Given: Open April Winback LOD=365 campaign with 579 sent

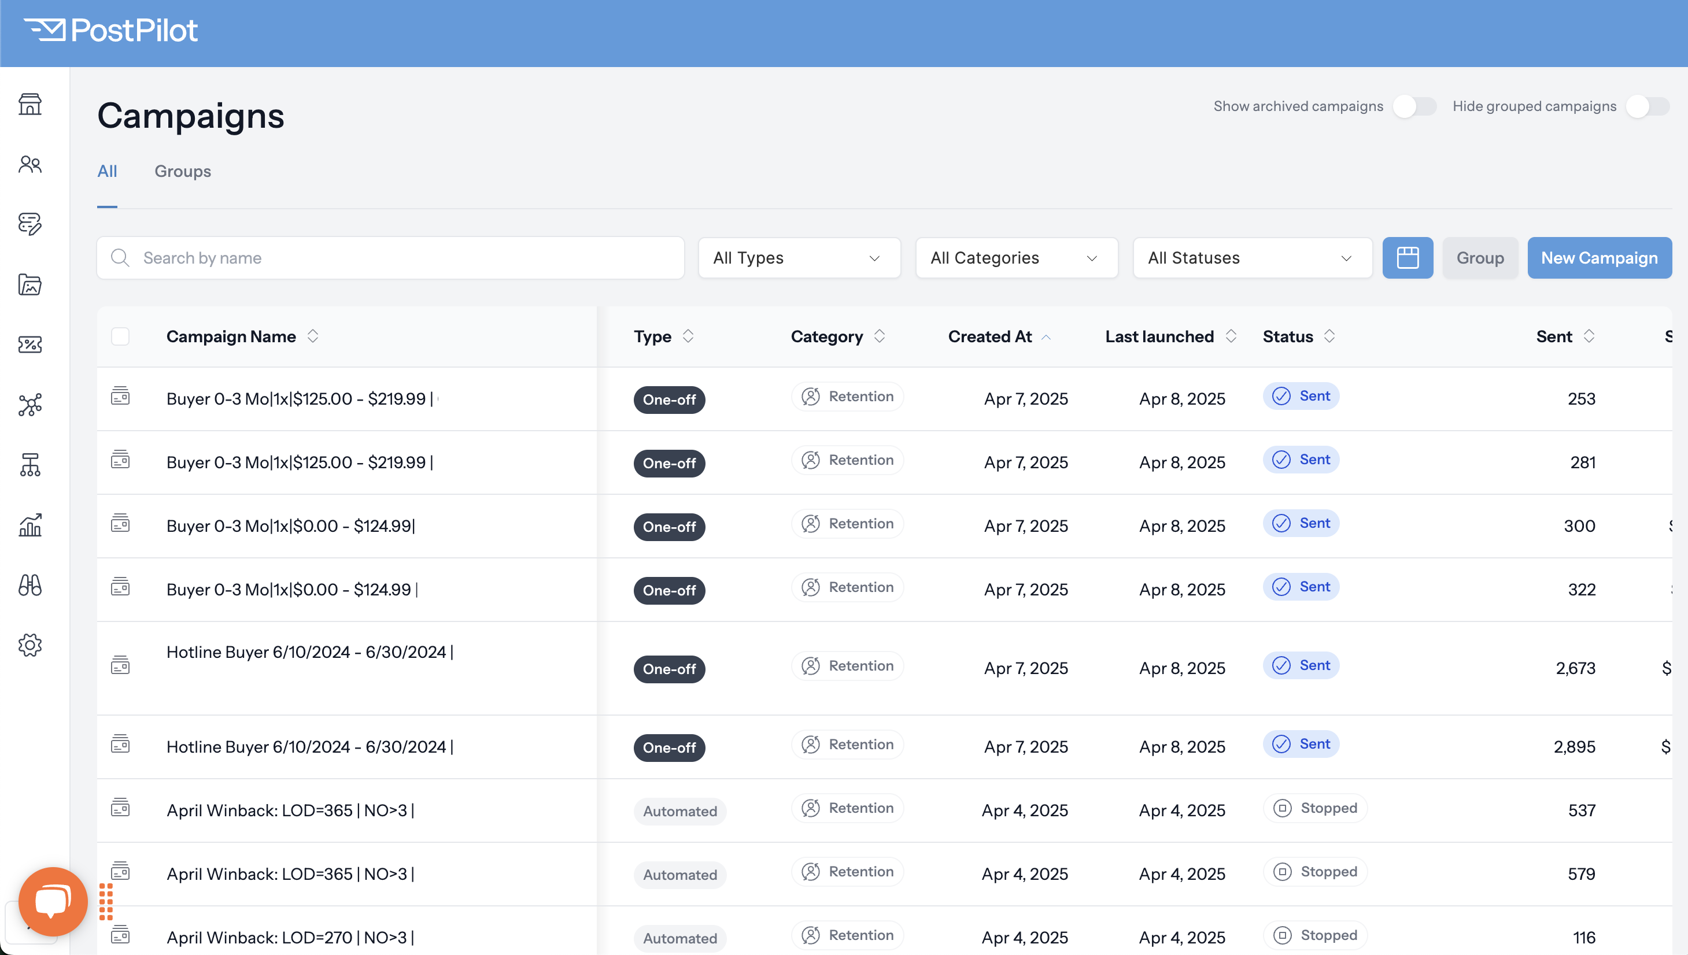Looking at the screenshot, I should coord(290,874).
